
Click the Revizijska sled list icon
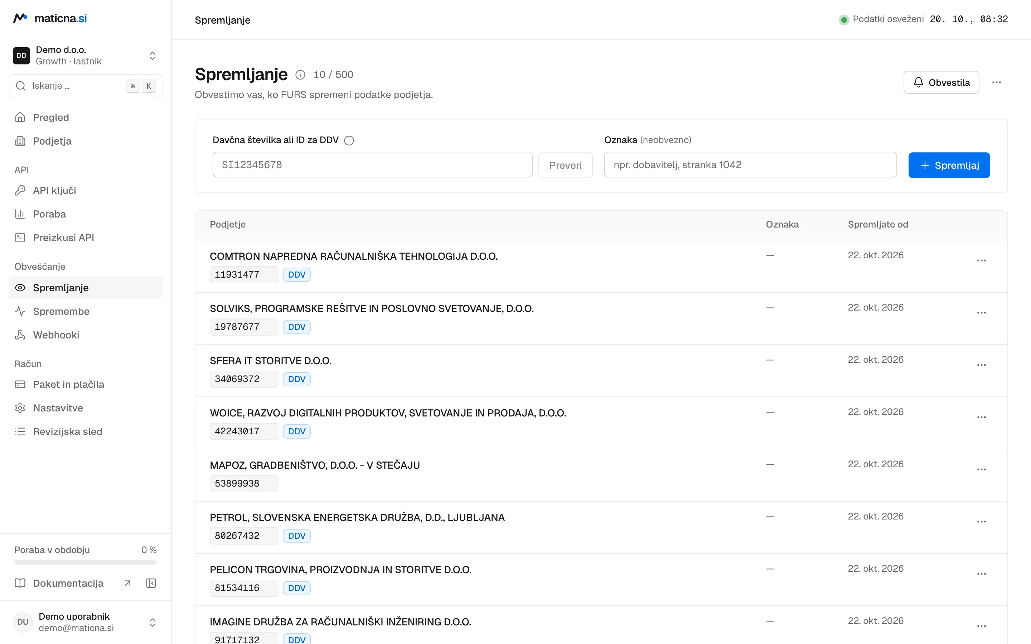click(x=20, y=431)
